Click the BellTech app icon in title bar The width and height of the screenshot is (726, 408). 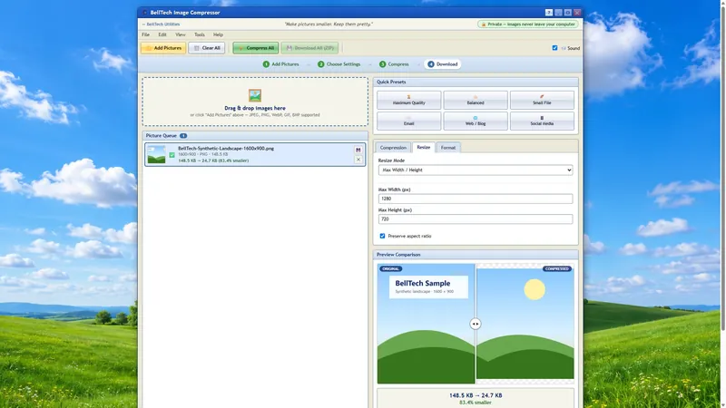click(x=144, y=13)
